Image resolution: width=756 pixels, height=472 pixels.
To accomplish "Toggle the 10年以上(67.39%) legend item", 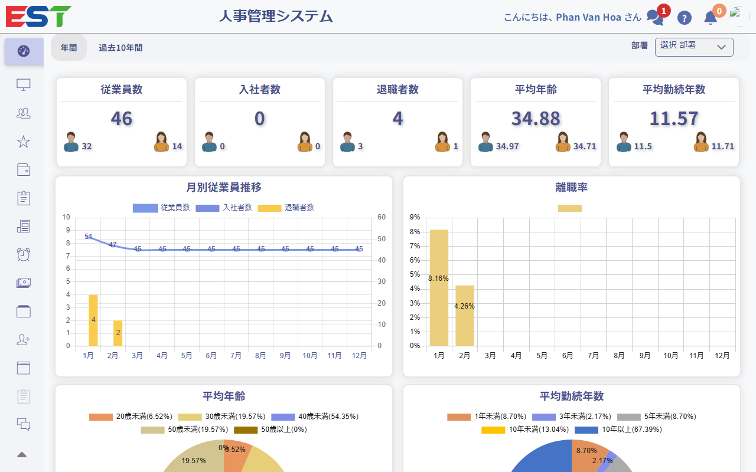I will [x=618, y=430].
